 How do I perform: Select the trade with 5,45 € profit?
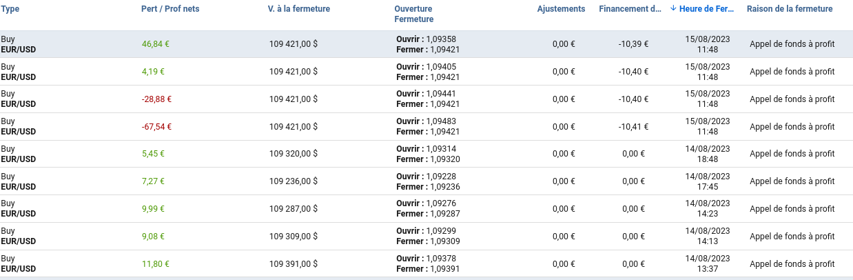click(x=153, y=154)
